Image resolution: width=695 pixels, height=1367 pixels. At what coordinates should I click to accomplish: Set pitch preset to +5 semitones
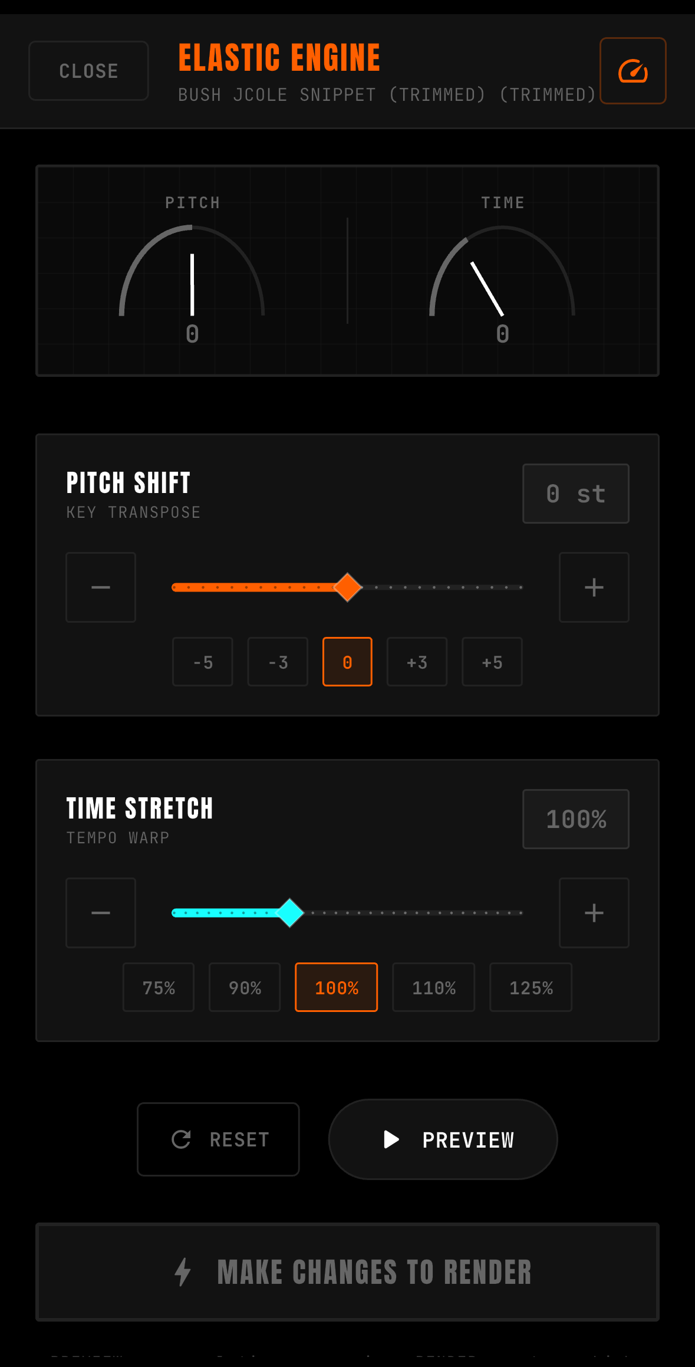click(492, 662)
